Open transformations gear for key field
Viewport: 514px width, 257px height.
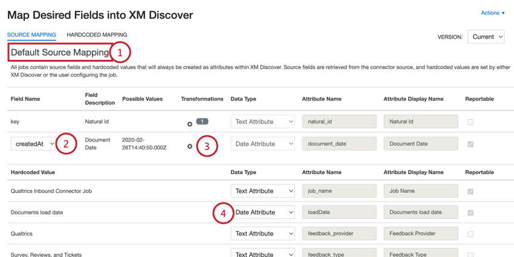pyautogui.click(x=189, y=124)
